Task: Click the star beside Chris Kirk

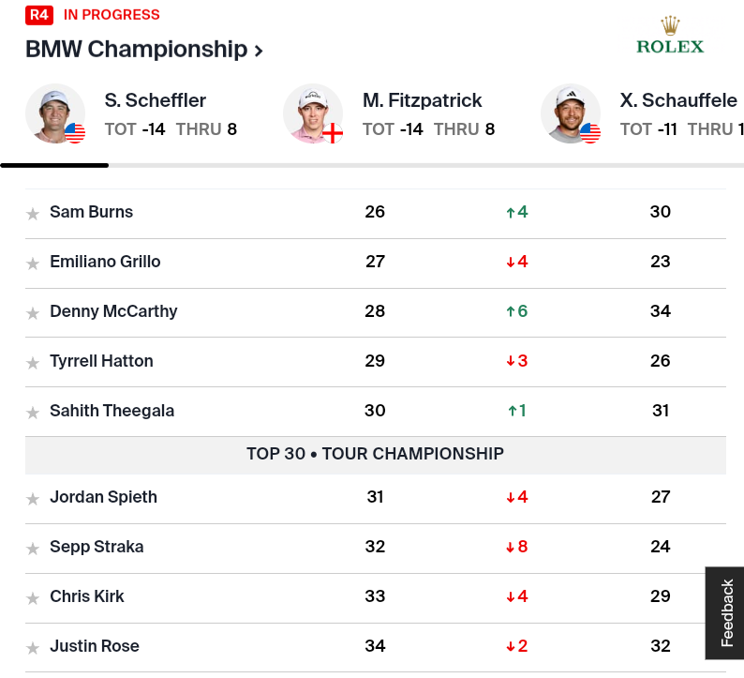Action: pos(33,598)
